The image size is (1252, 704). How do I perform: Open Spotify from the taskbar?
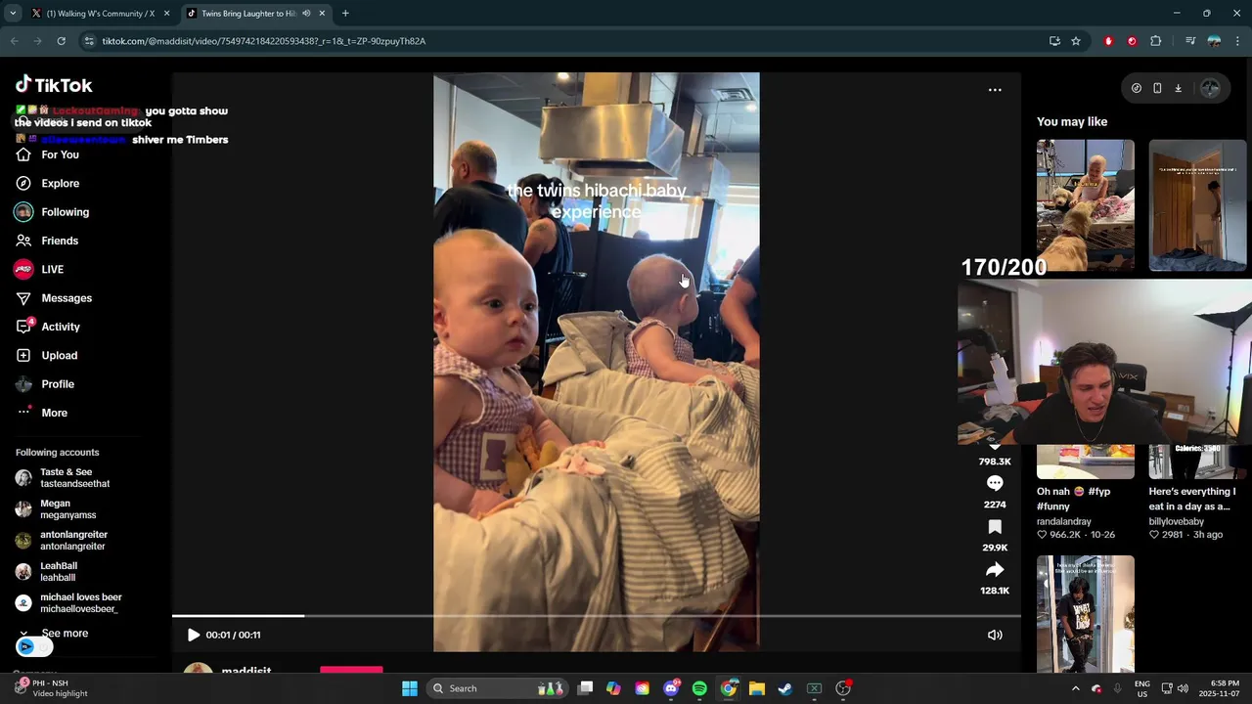tap(699, 688)
